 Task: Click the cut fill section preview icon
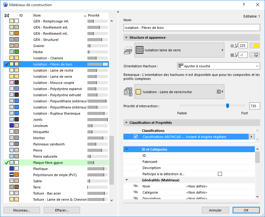coord(128,50)
